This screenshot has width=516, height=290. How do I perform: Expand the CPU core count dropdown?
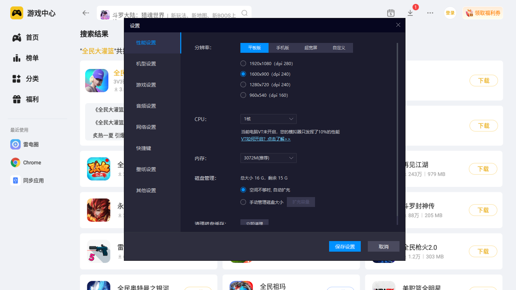click(x=269, y=119)
